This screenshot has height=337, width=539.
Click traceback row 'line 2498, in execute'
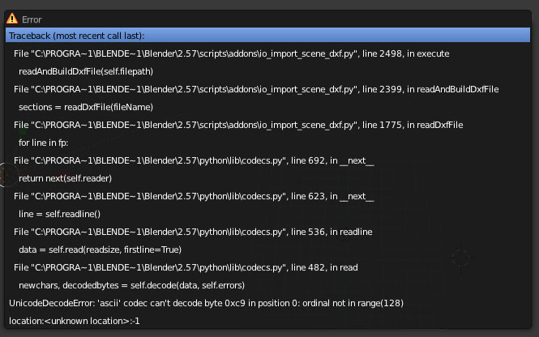[x=267, y=53]
